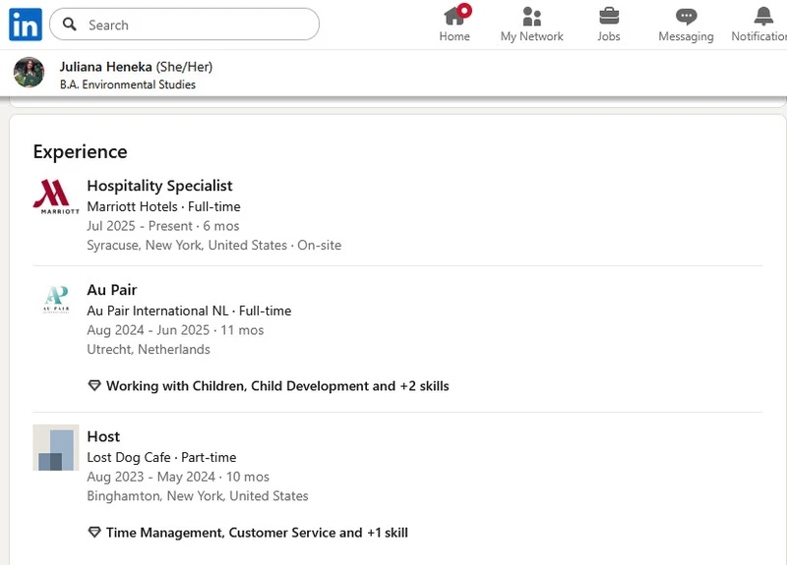Select the Notifications menu label

coord(758,36)
